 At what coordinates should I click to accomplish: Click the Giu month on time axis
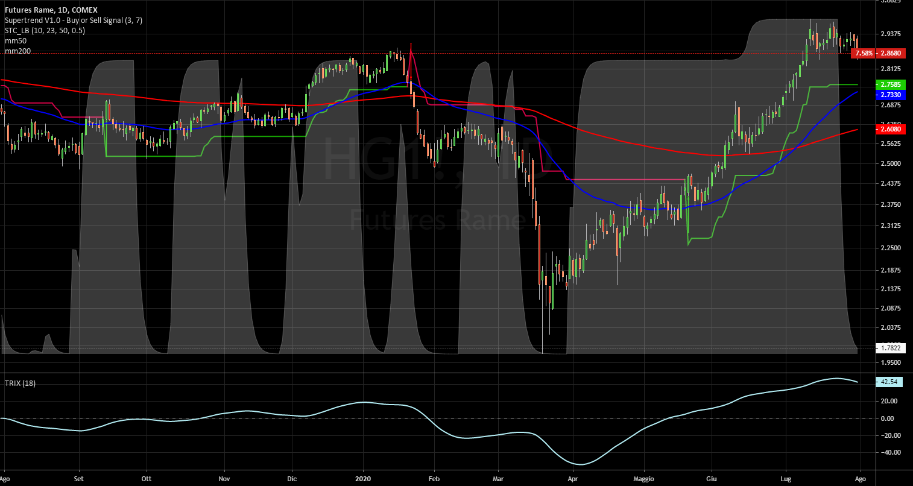point(711,478)
